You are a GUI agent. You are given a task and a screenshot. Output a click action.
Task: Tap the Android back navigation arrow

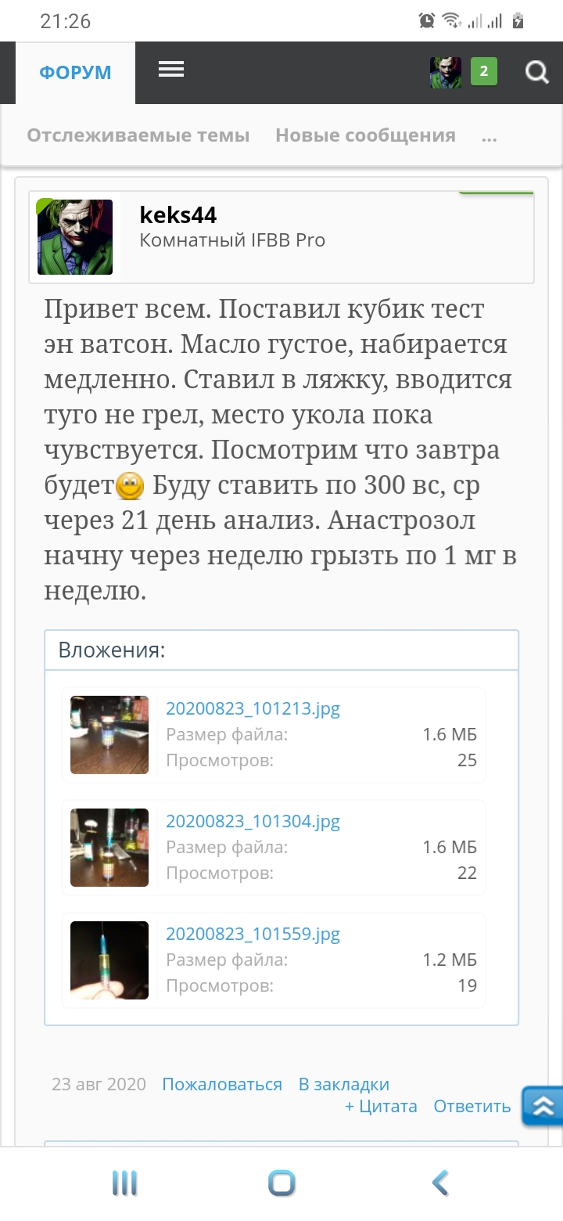click(440, 1183)
